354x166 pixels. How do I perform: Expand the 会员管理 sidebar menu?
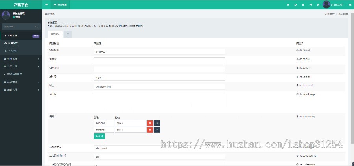tap(21, 66)
